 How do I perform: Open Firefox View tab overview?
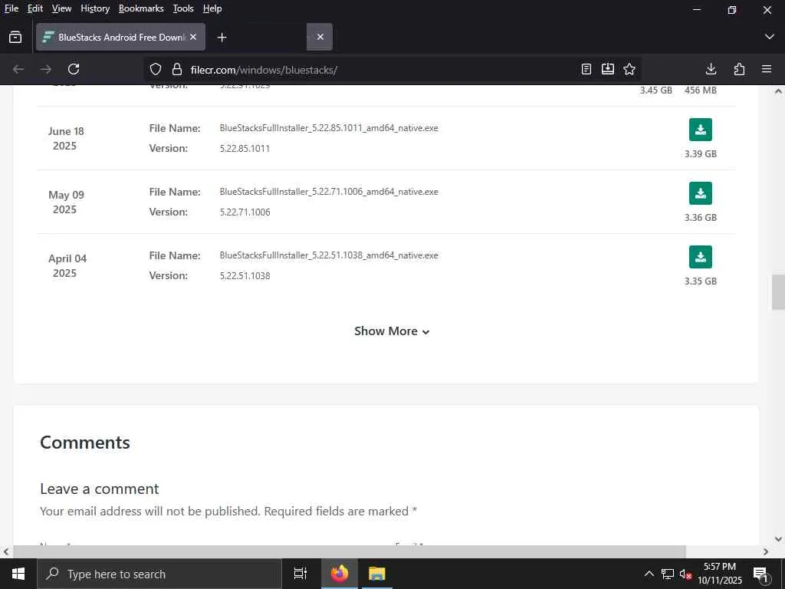15,37
